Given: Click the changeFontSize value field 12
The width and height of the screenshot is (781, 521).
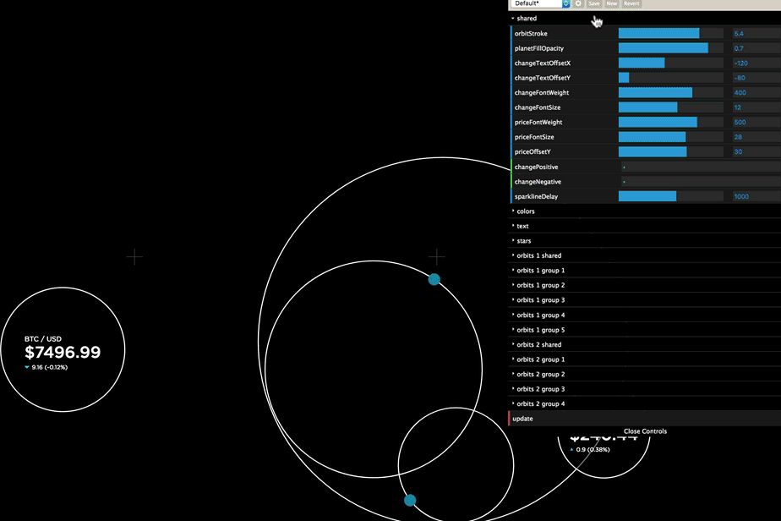Looking at the screenshot, I should point(756,107).
